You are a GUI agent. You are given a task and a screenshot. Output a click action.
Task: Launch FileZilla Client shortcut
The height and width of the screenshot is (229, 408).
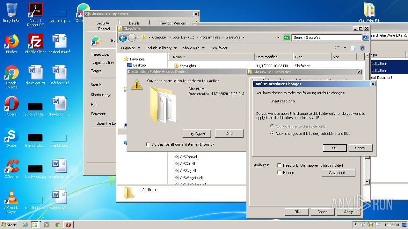pos(35,44)
